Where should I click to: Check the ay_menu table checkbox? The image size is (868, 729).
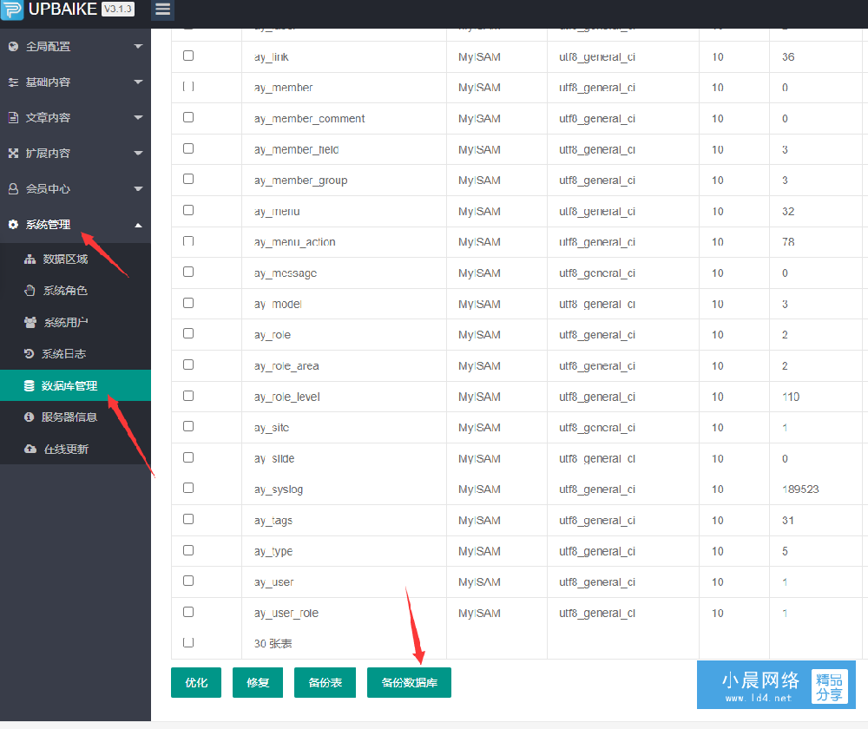(188, 210)
